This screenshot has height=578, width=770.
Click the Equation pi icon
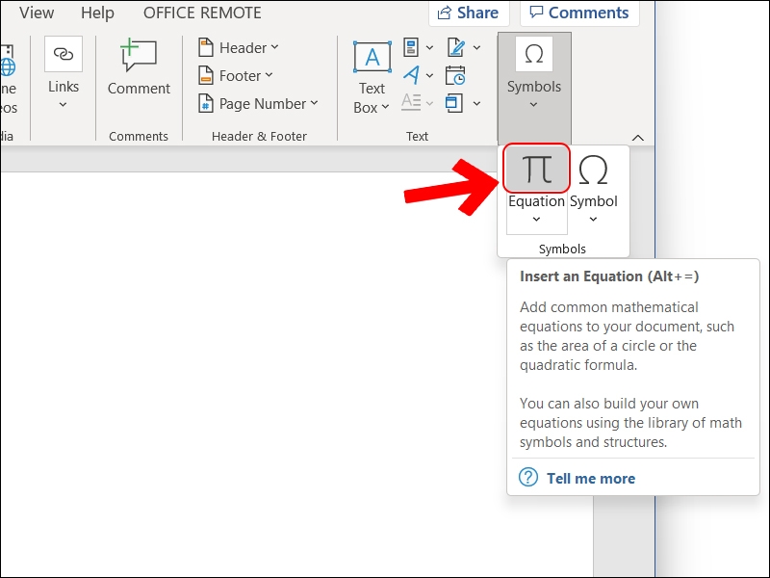(x=536, y=169)
